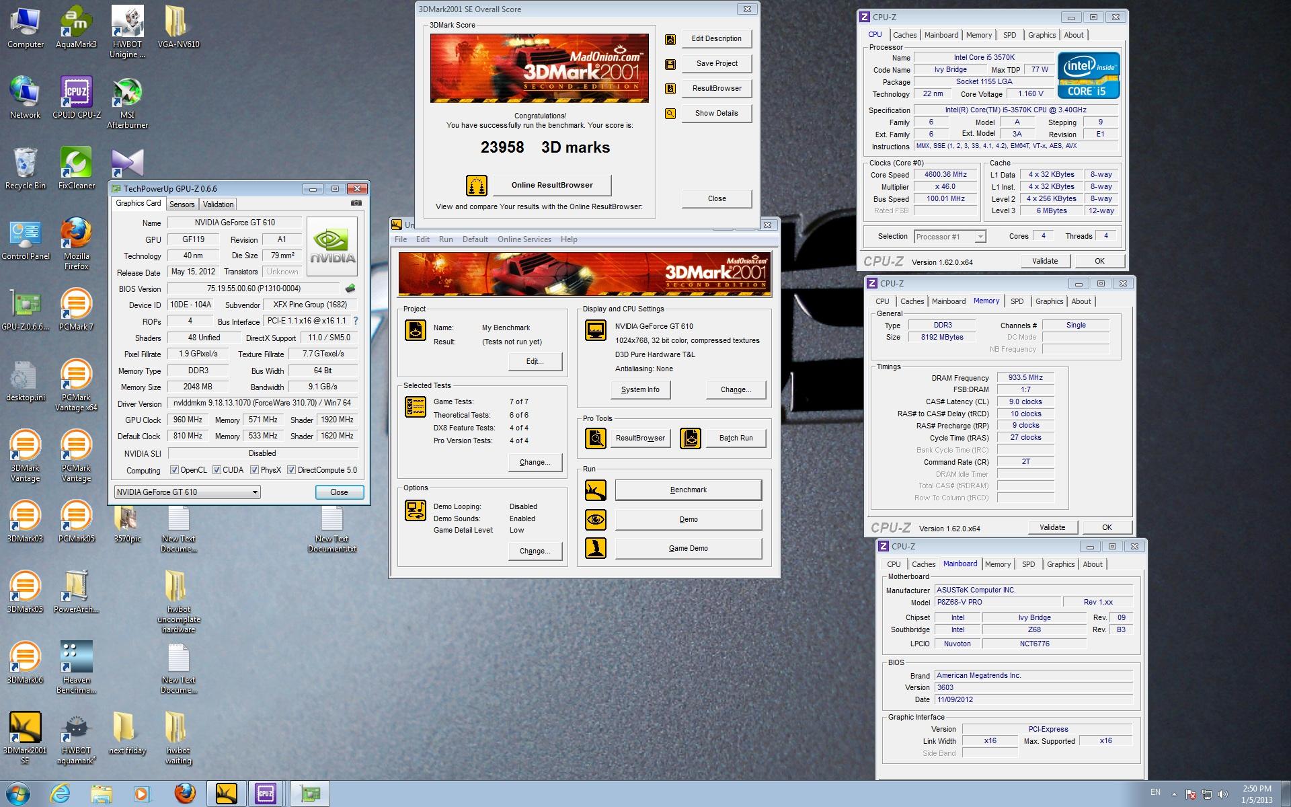Click the Device ID field in GPU-Z
Image resolution: width=1291 pixels, height=807 pixels.
point(192,305)
